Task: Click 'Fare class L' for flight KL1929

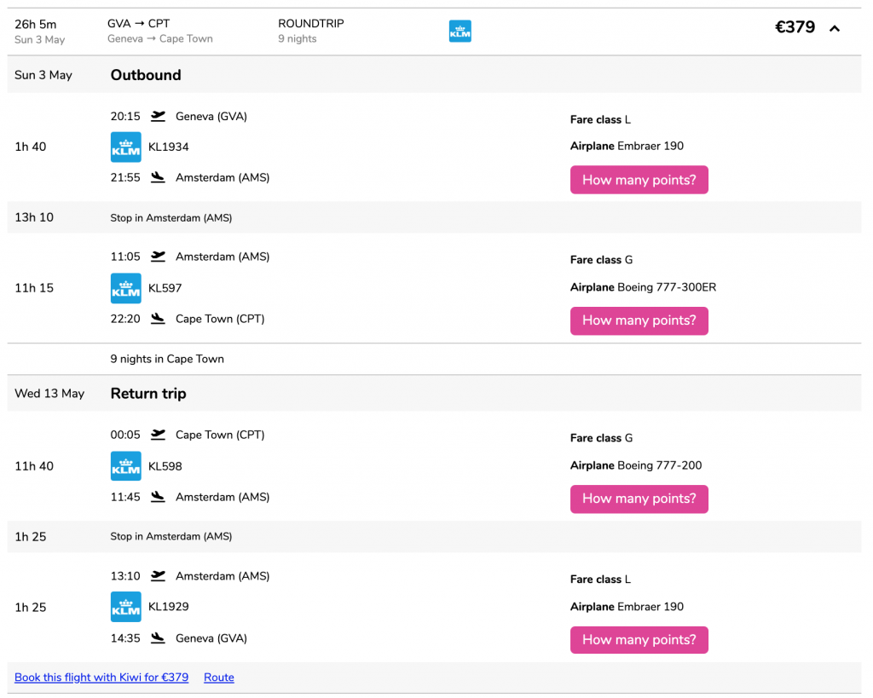Action: 600,580
